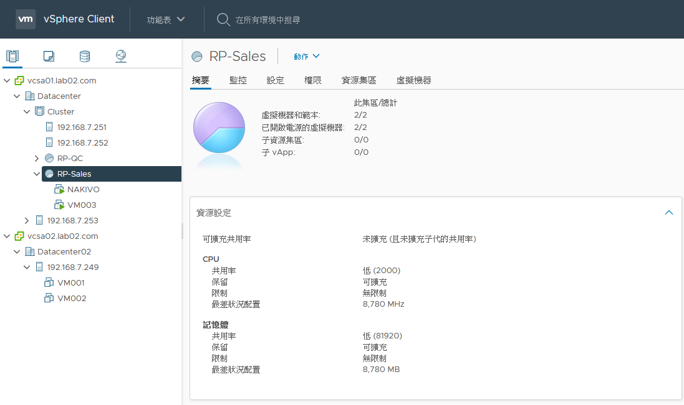Click the host icon for 192.168.7.251
Viewport: 684px width, 405px height.
49,127
